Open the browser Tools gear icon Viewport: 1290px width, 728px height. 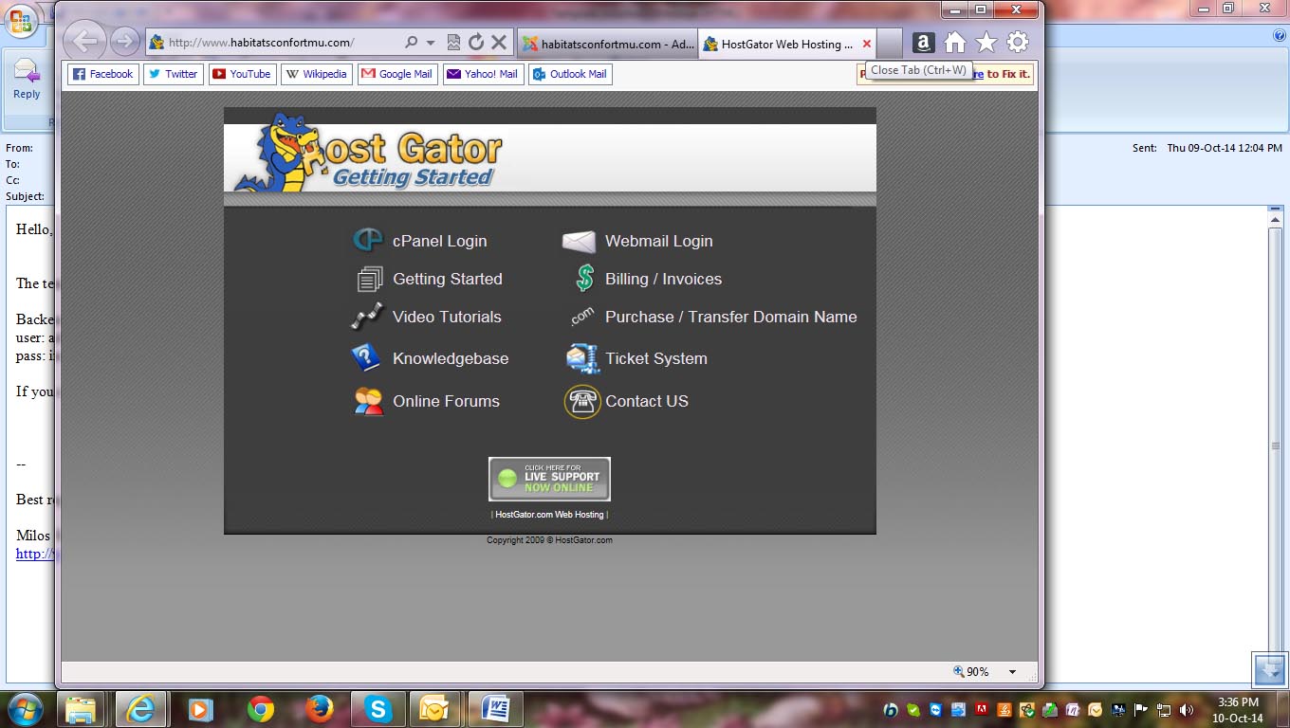coord(1018,43)
